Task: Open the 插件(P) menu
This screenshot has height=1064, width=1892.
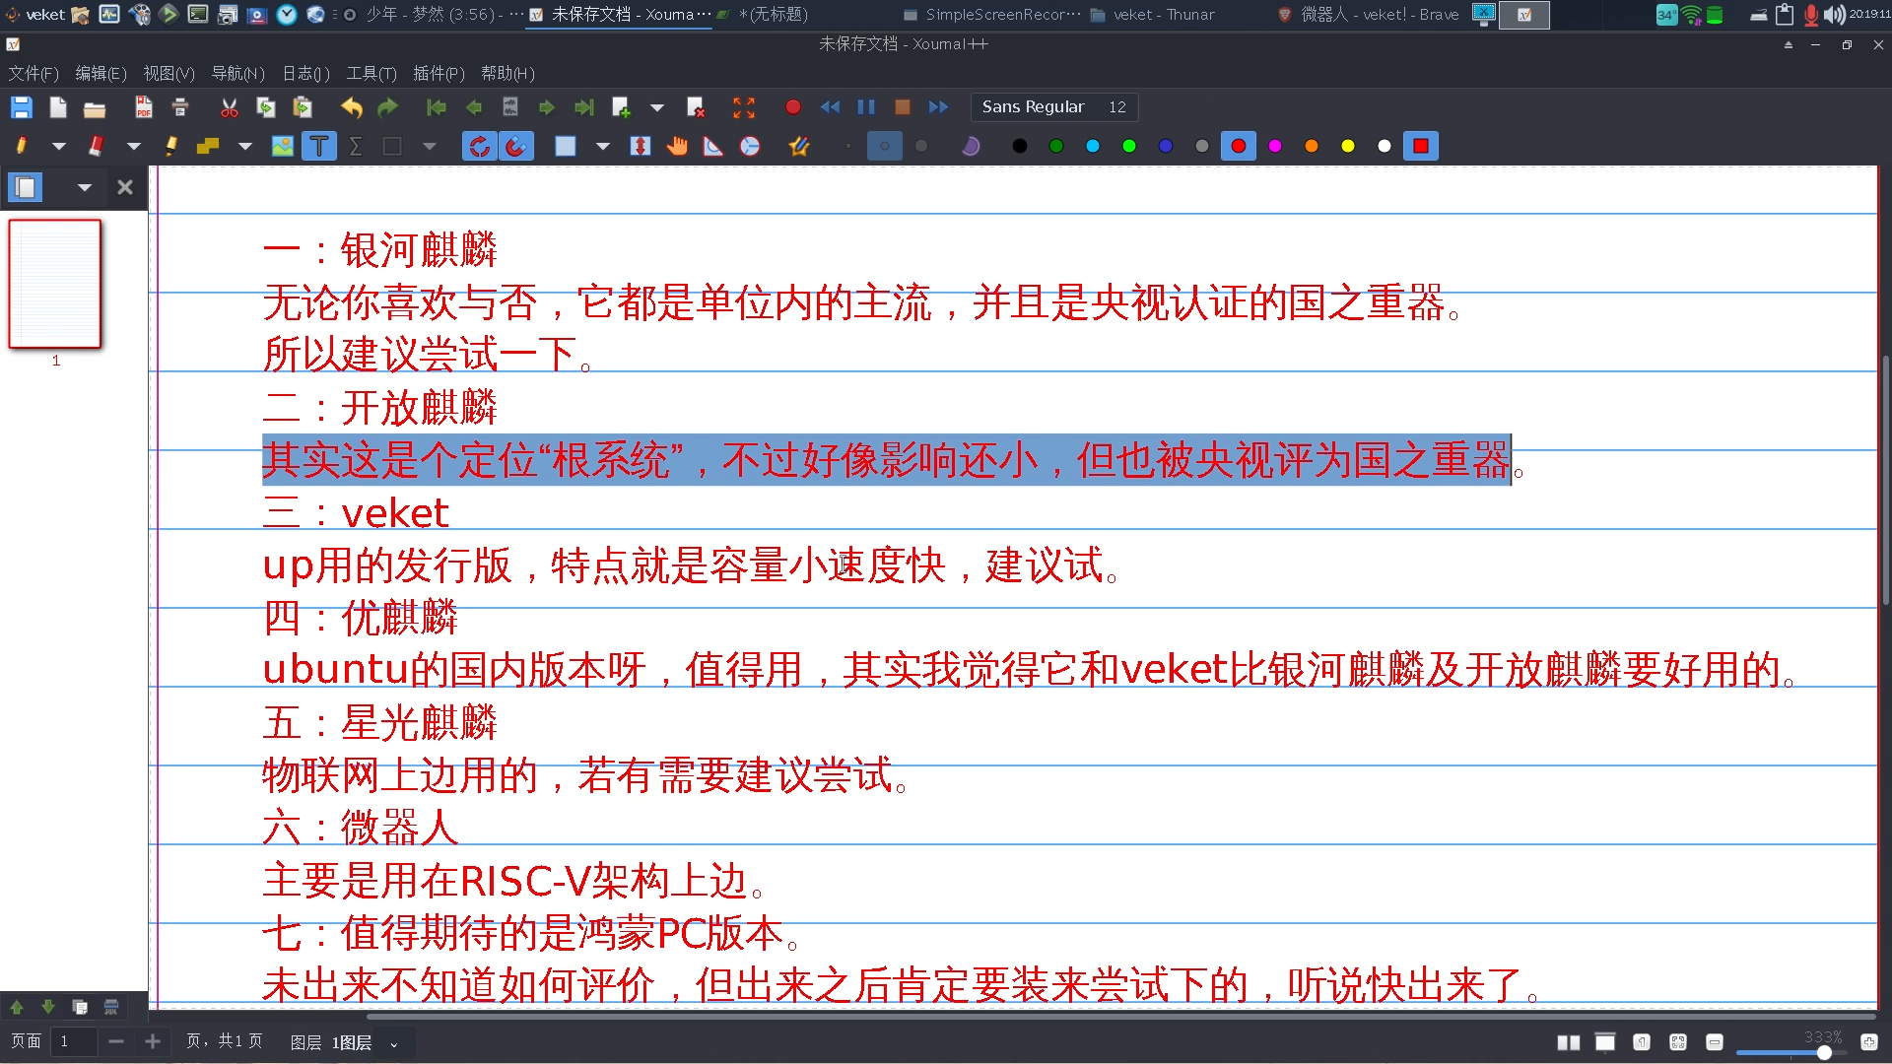Action: point(439,74)
